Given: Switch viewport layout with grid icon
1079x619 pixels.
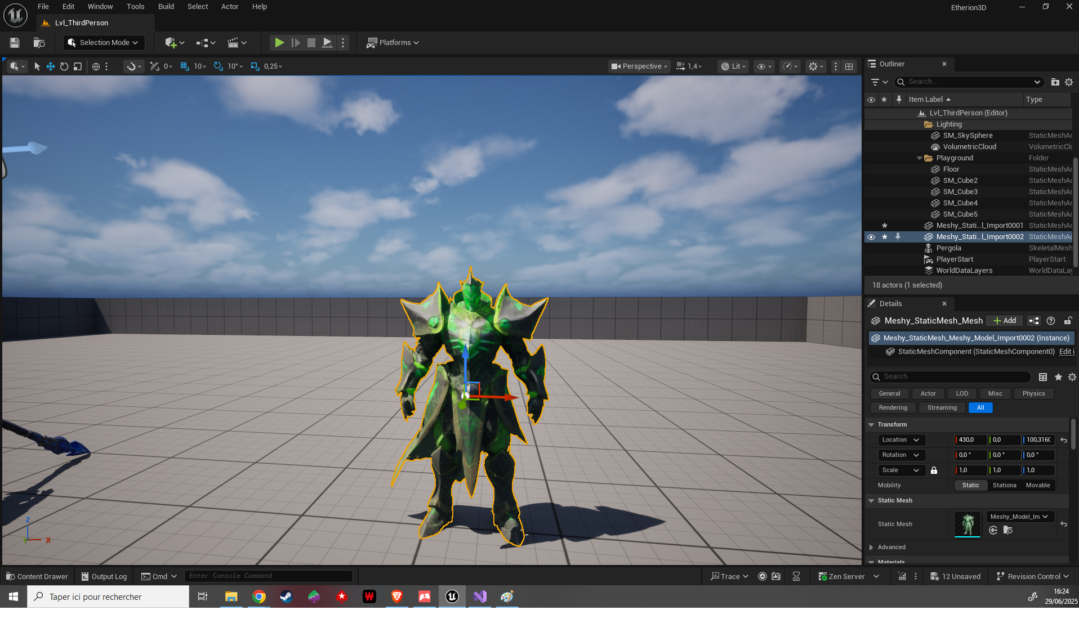Looking at the screenshot, I should (849, 66).
